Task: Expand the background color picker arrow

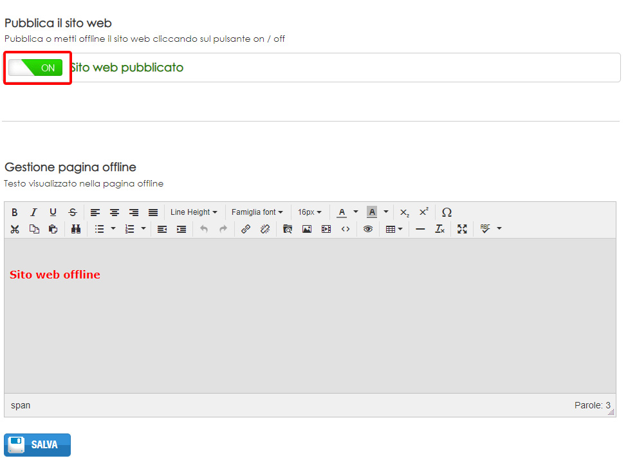Action: [386, 212]
